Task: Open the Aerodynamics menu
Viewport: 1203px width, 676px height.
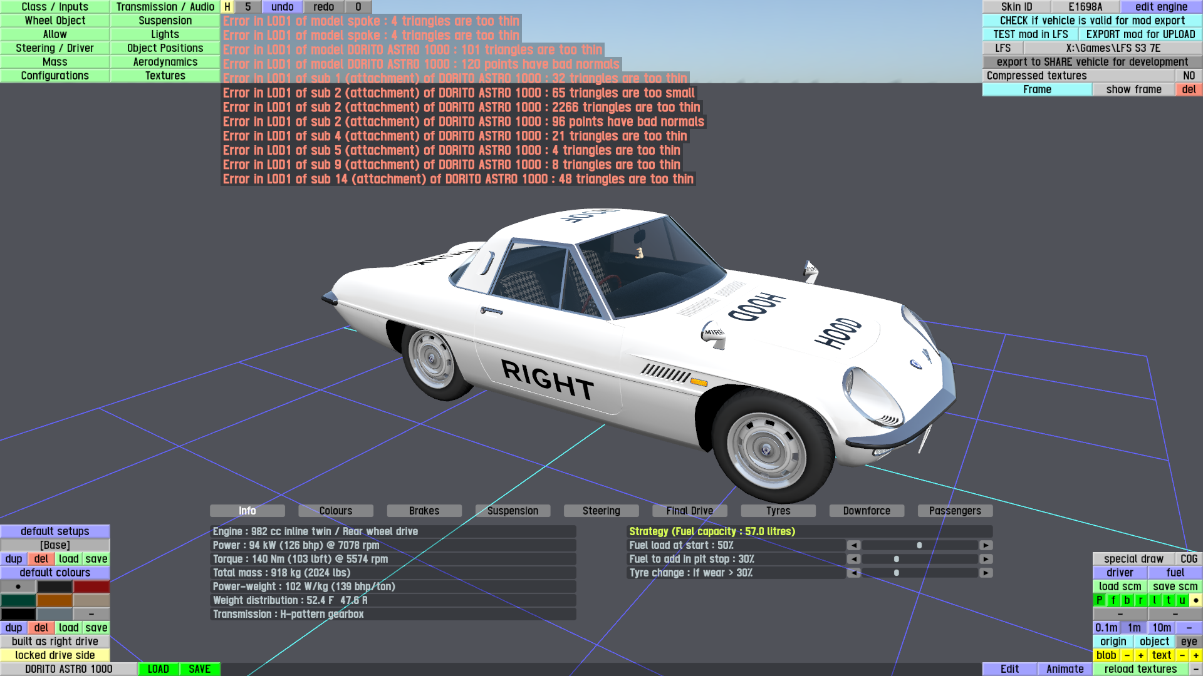Action: click(x=165, y=62)
